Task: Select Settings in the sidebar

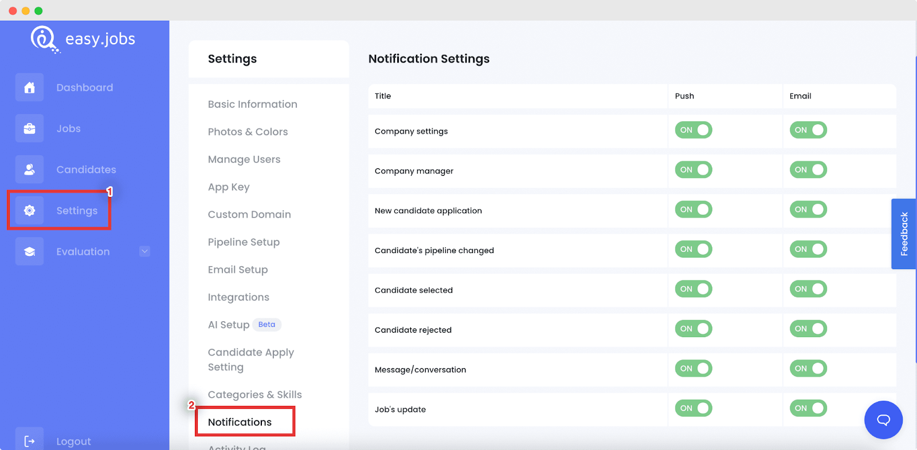Action: pos(77,211)
